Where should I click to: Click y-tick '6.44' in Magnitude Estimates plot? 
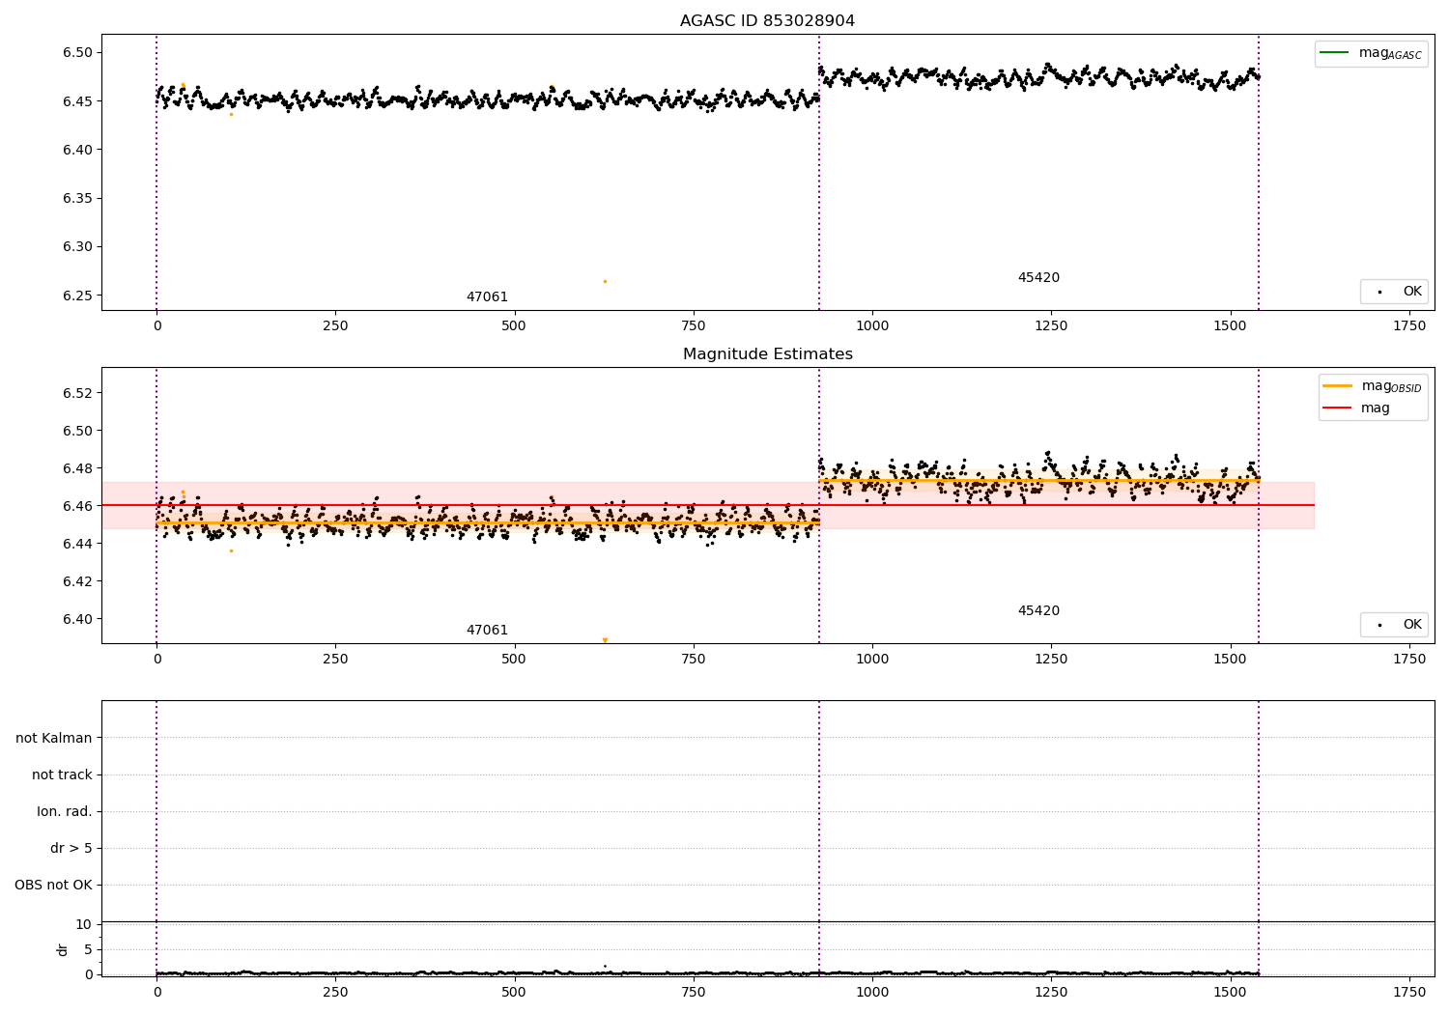click(x=75, y=544)
